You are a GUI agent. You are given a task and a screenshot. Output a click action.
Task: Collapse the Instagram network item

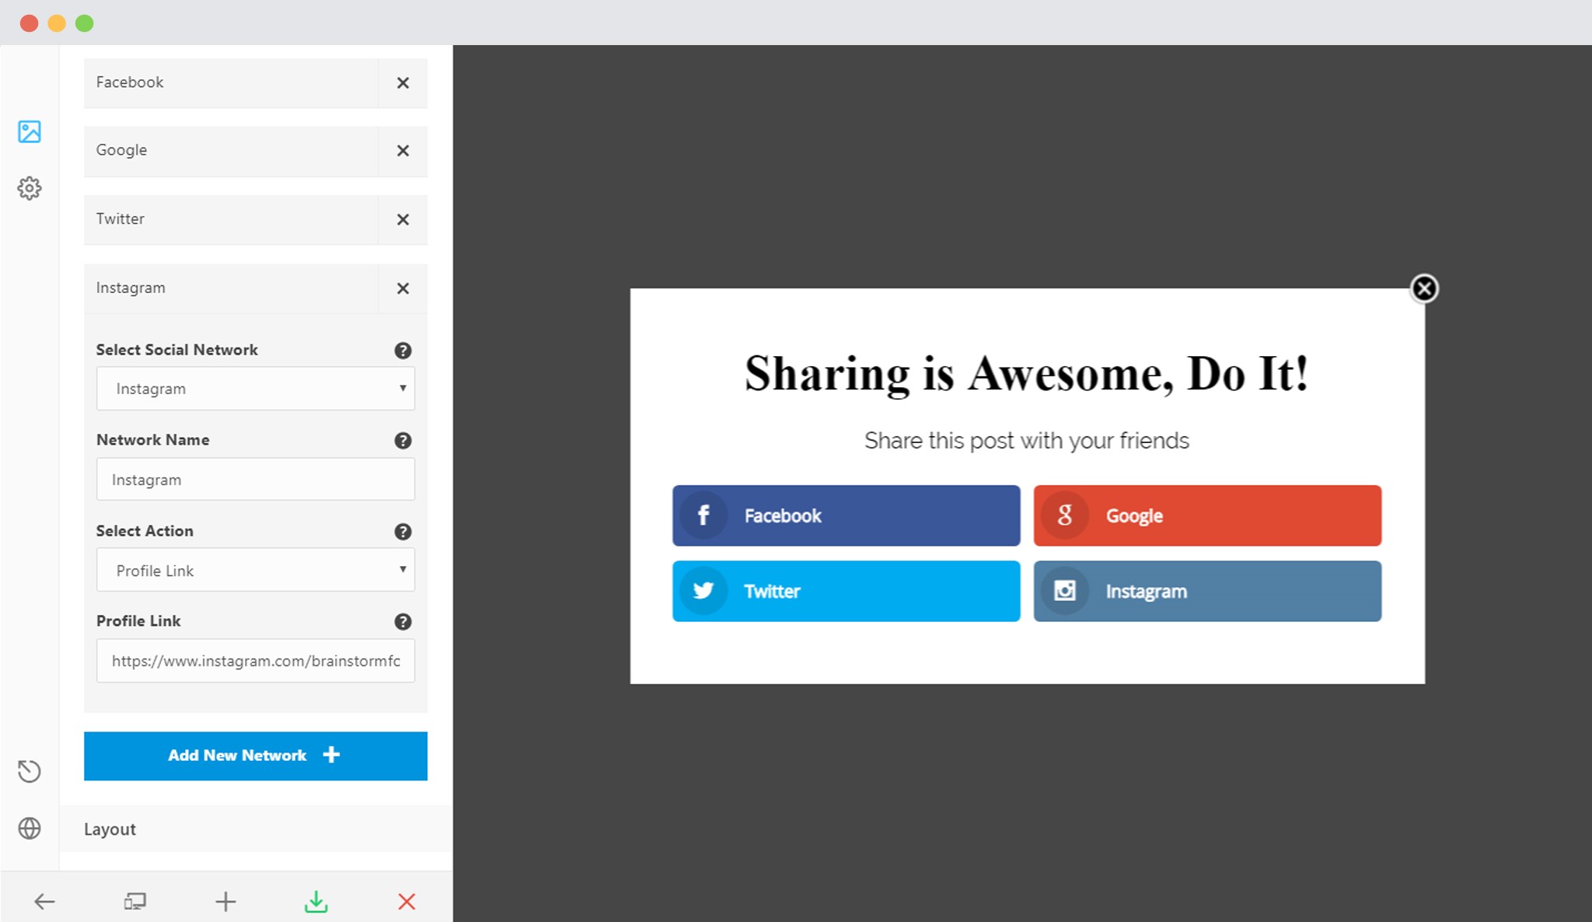point(231,288)
